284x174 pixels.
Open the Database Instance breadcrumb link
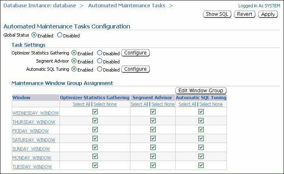[39, 6]
